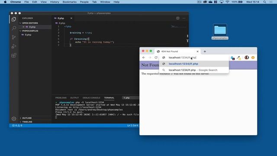Screen dimensions: 277x156
Task: Click the Wi-Fi icon in menu bar
Action: (x=227, y=2)
